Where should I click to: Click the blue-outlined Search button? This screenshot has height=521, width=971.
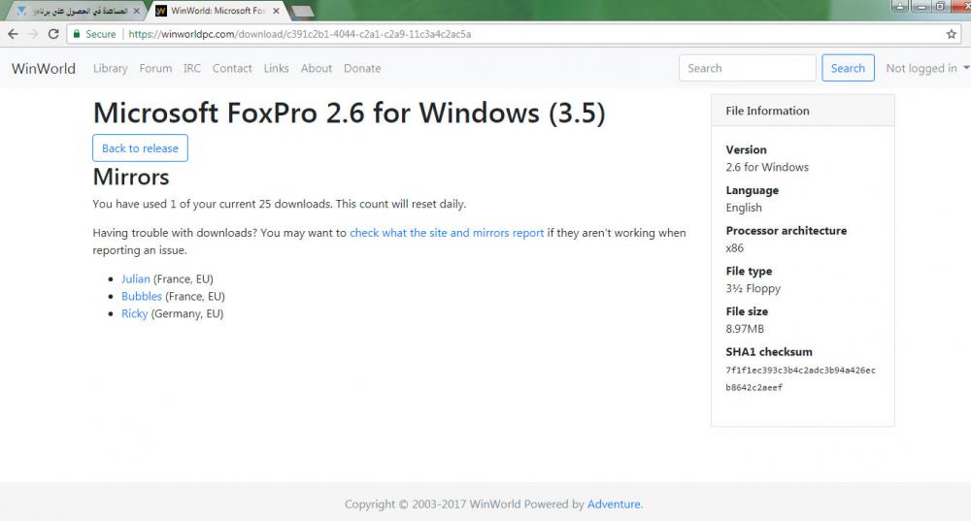(848, 68)
